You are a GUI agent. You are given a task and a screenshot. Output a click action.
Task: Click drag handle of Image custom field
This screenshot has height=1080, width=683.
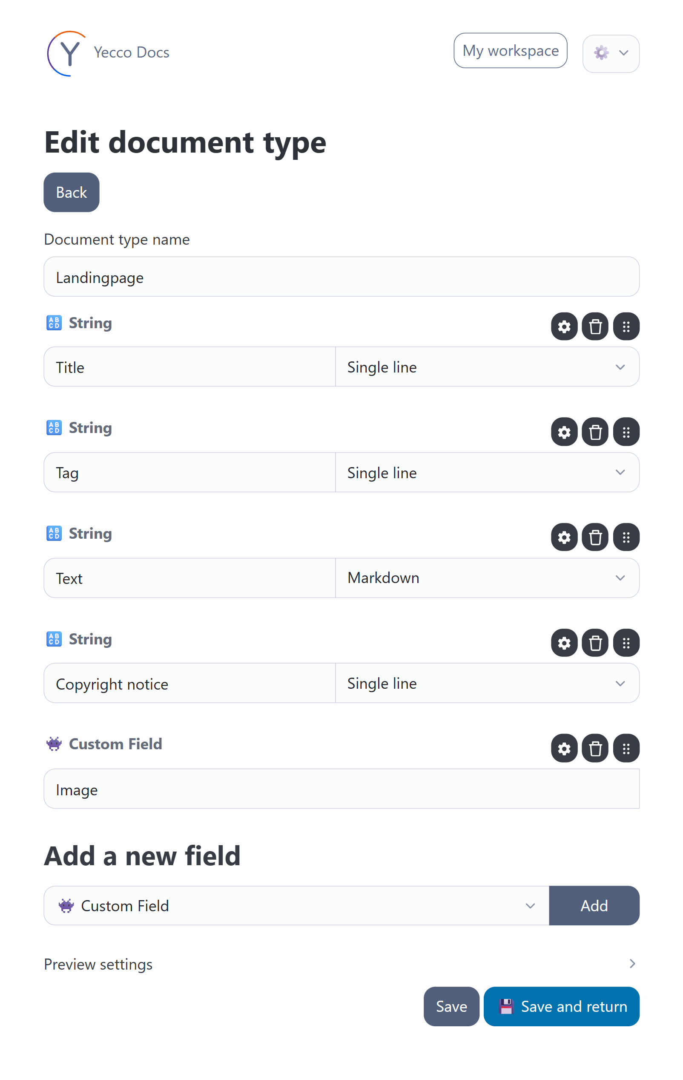pos(626,748)
